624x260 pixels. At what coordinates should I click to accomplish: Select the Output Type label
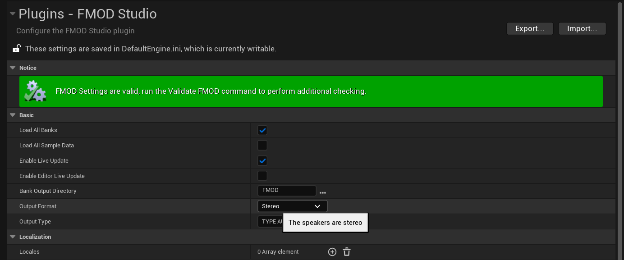coord(35,222)
